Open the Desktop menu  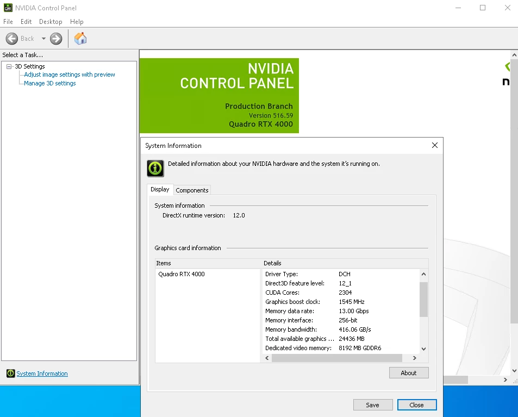51,22
